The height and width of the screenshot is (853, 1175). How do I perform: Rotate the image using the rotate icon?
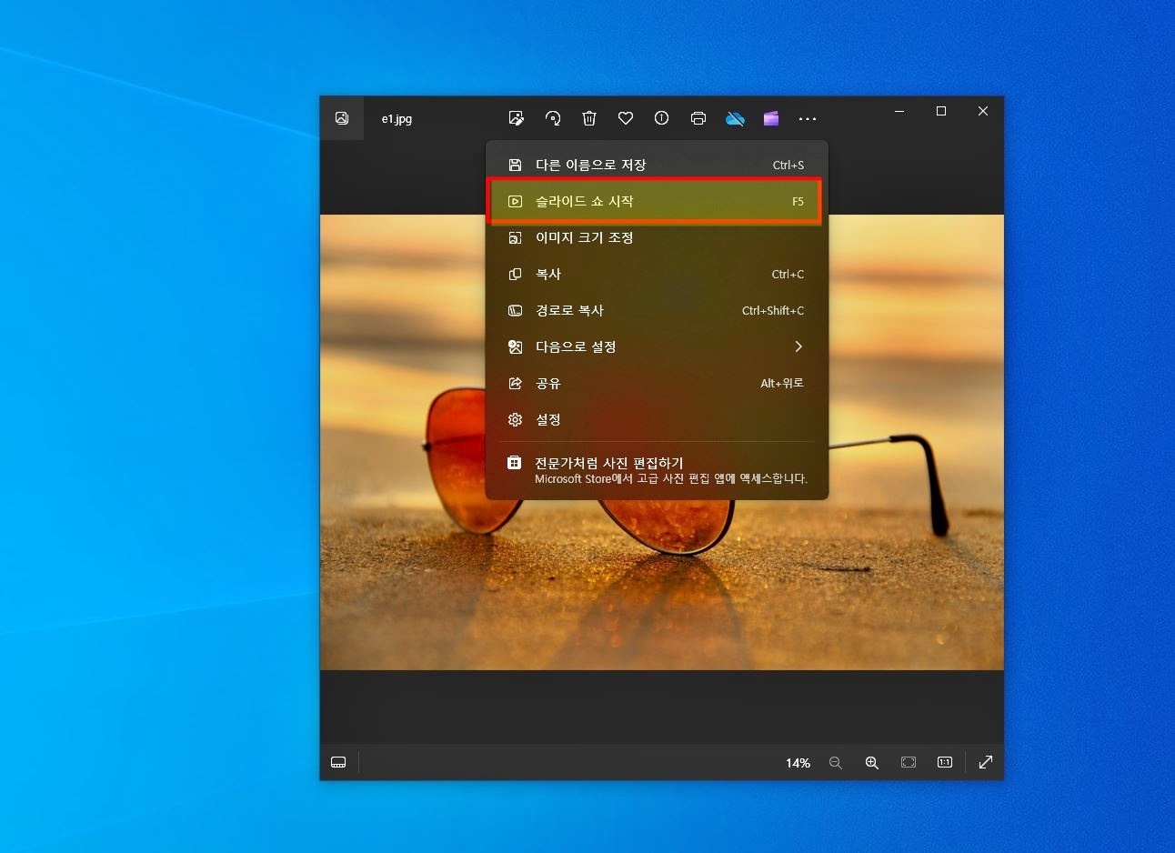coord(553,118)
